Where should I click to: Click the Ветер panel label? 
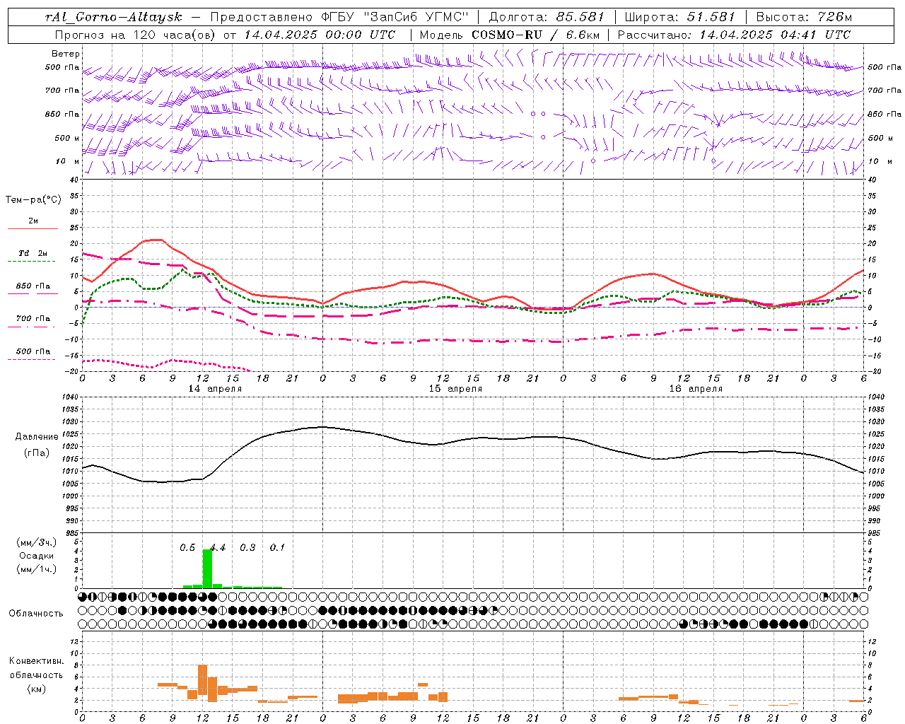tap(66, 54)
